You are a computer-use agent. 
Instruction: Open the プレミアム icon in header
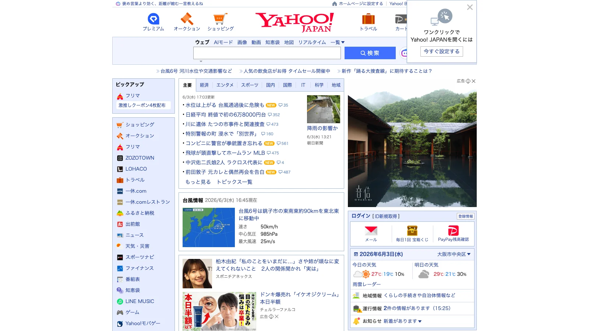click(153, 22)
